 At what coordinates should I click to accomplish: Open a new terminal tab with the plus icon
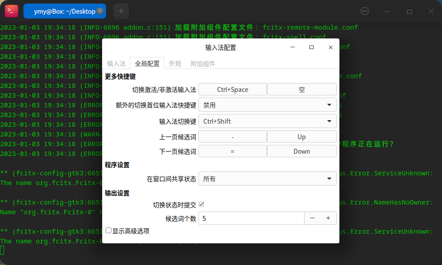pyautogui.click(x=121, y=11)
